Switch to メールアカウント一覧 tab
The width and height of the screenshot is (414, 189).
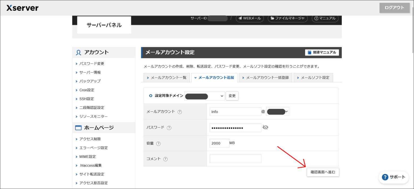(166, 78)
